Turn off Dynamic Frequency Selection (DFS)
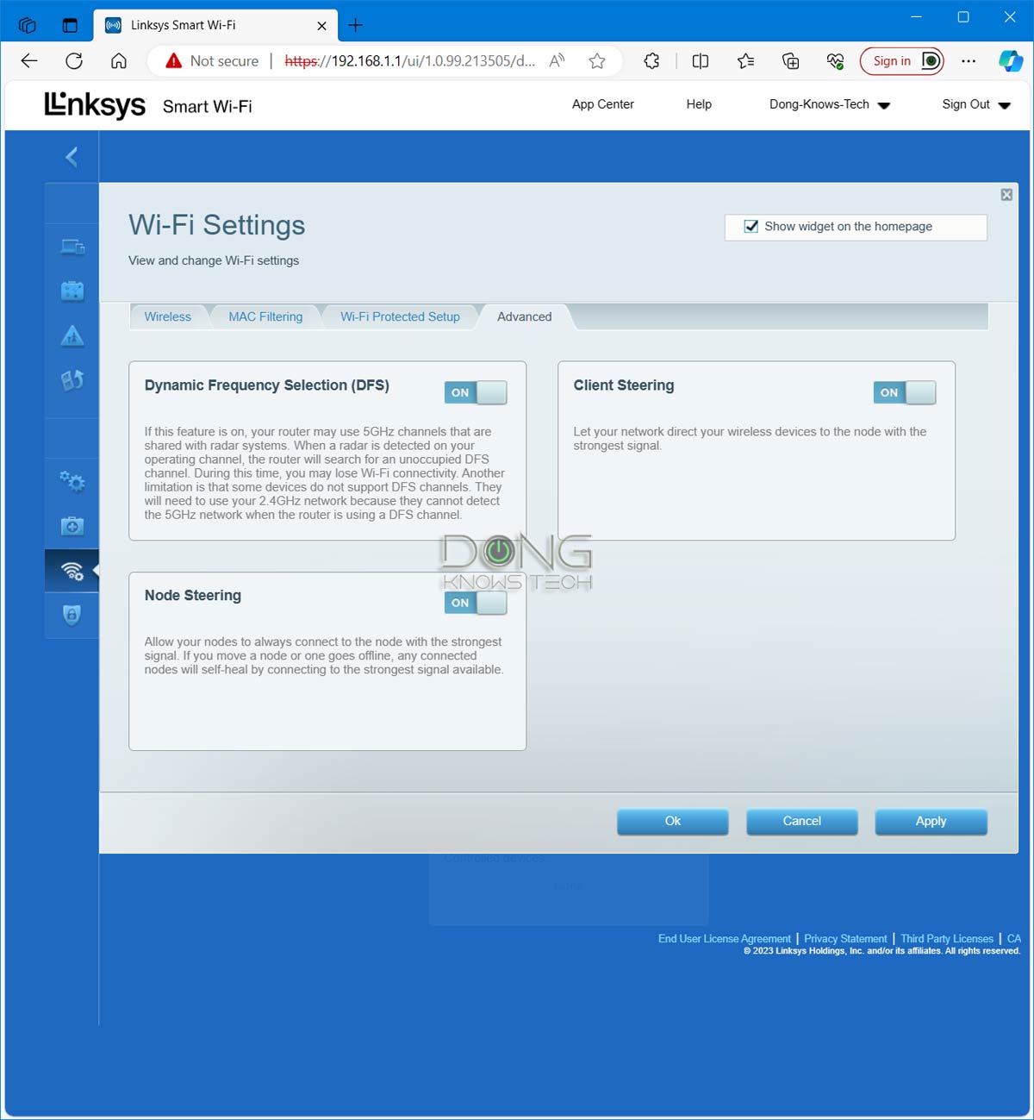The width and height of the screenshot is (1034, 1120). click(x=475, y=392)
